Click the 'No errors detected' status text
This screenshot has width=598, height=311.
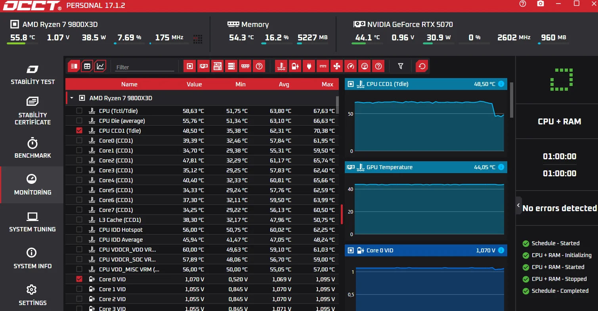(x=560, y=208)
